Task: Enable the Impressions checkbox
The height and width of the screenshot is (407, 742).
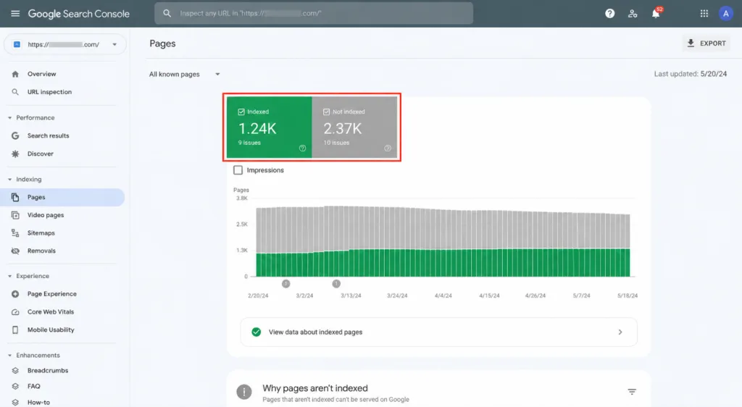Action: [238, 169]
